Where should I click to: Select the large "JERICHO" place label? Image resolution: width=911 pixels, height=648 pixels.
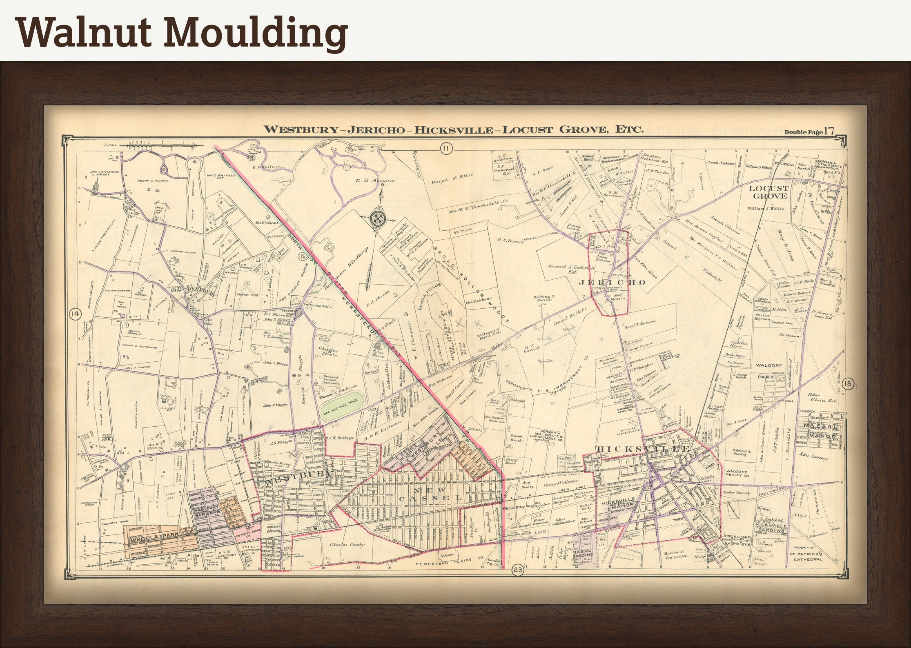613,282
